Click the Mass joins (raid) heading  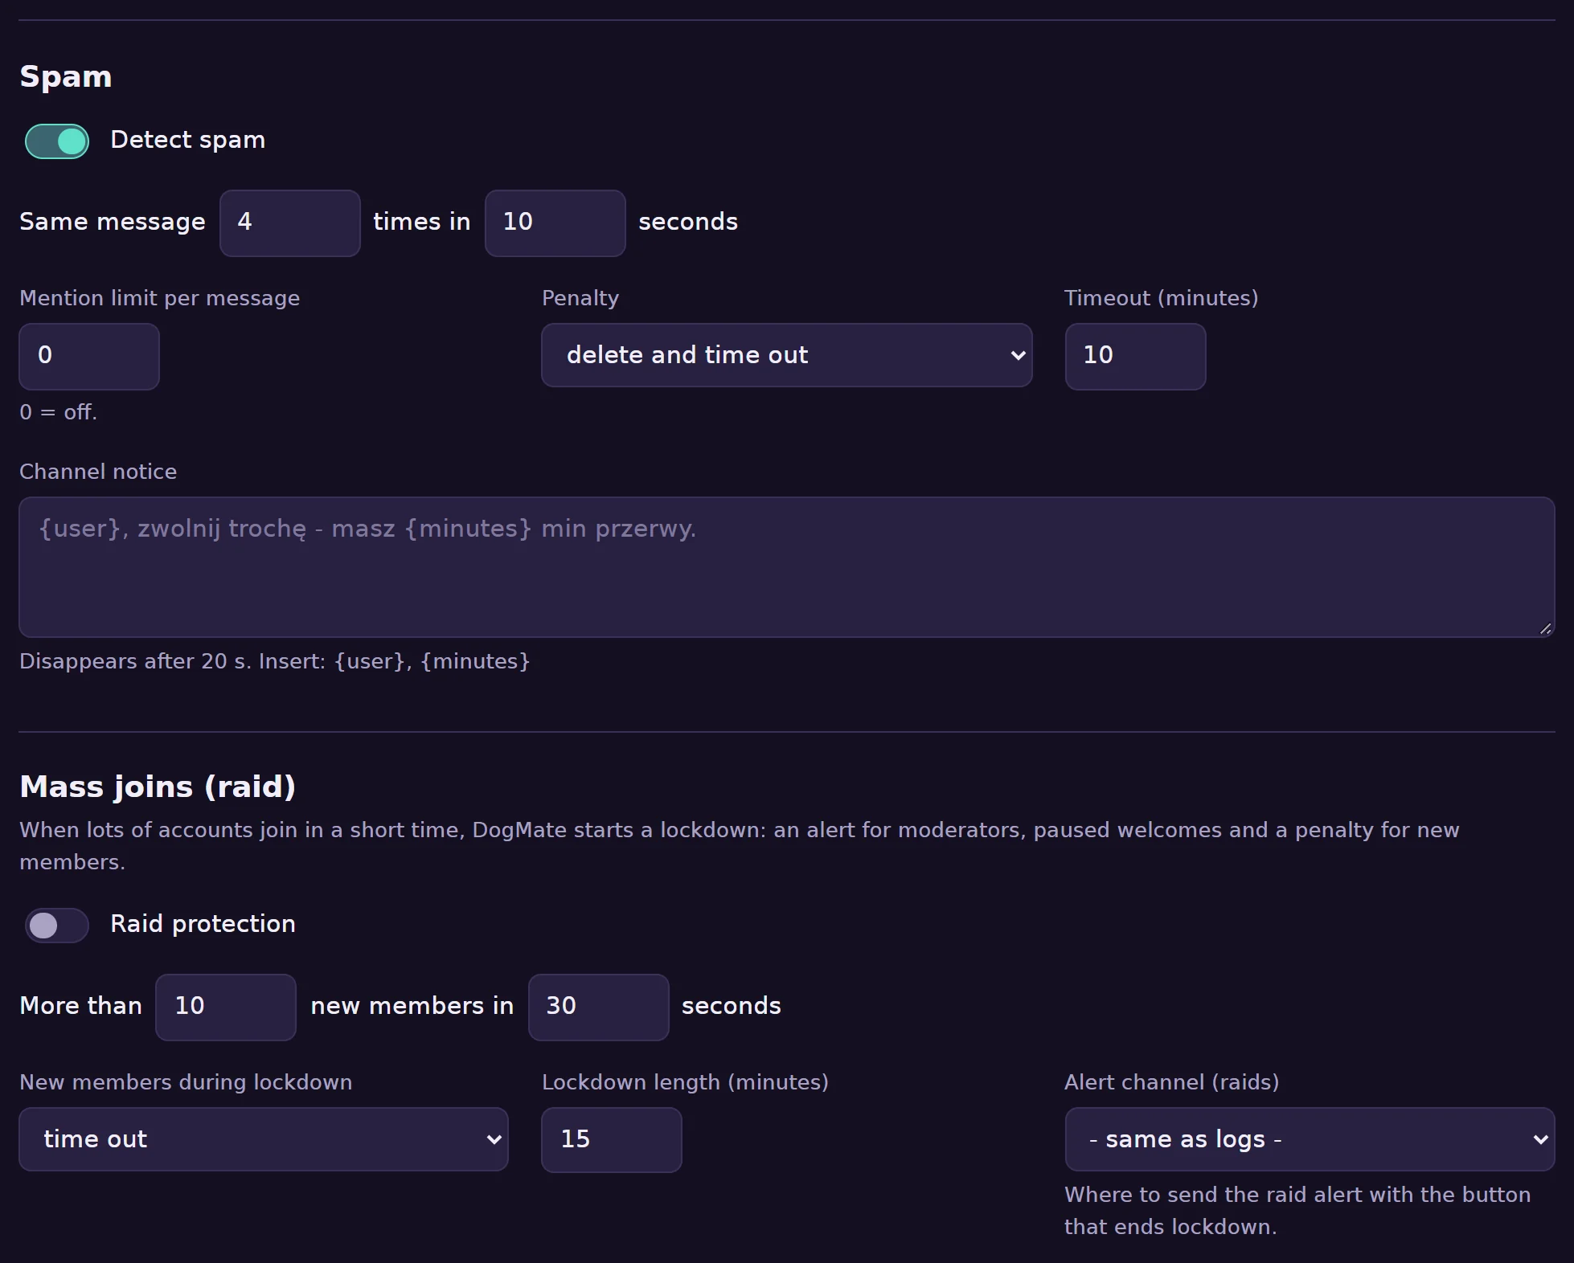point(158,787)
